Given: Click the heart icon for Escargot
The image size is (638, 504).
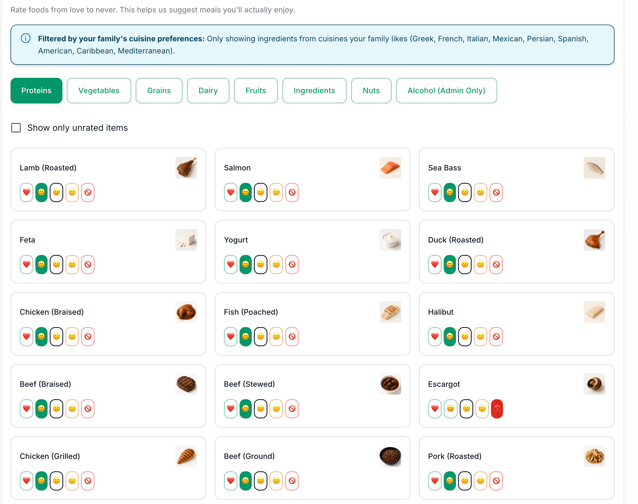Looking at the screenshot, I should [x=434, y=409].
